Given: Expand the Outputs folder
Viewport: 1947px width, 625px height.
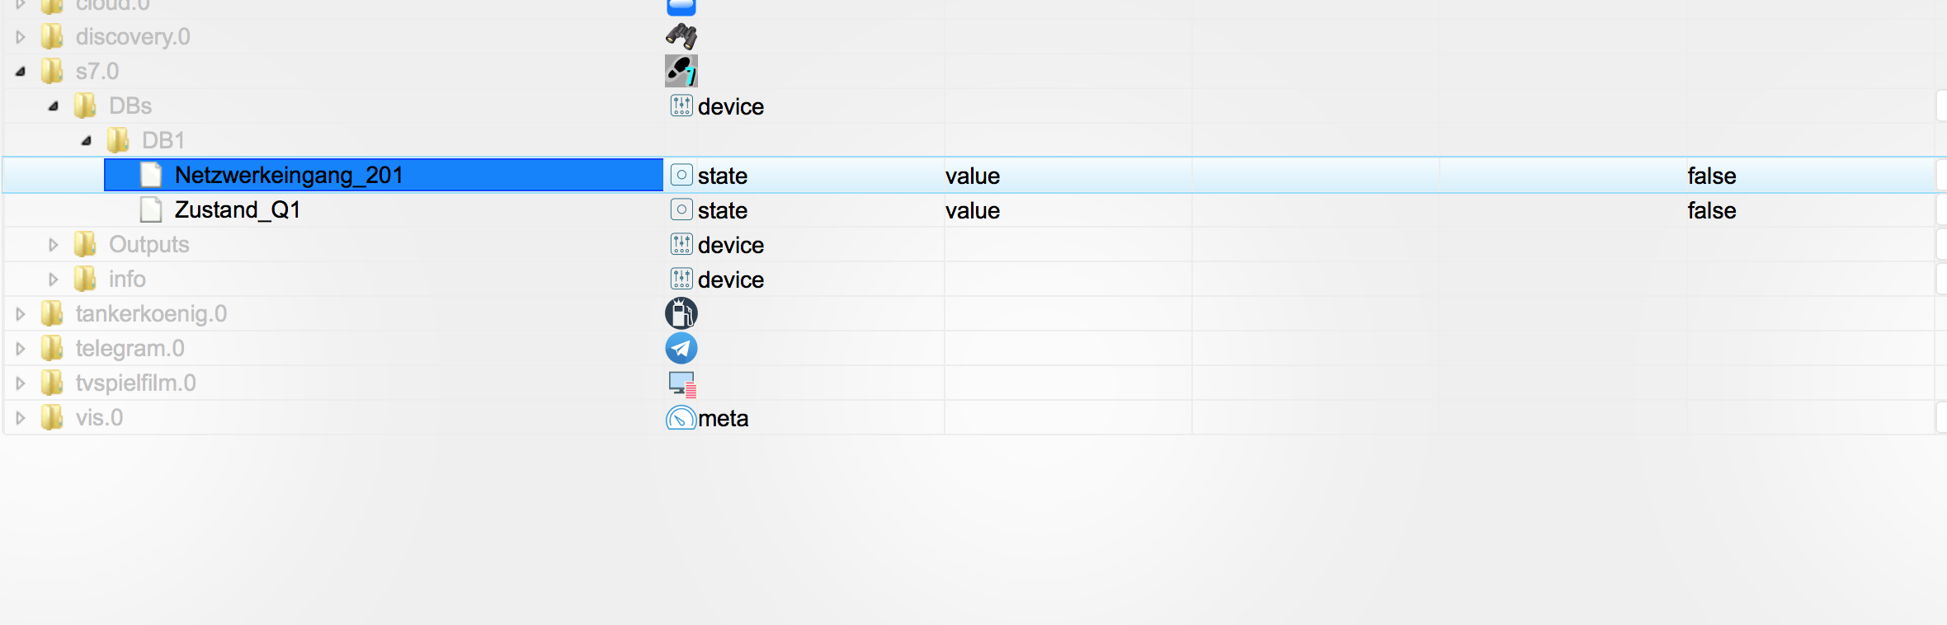Looking at the screenshot, I should pos(54,245).
